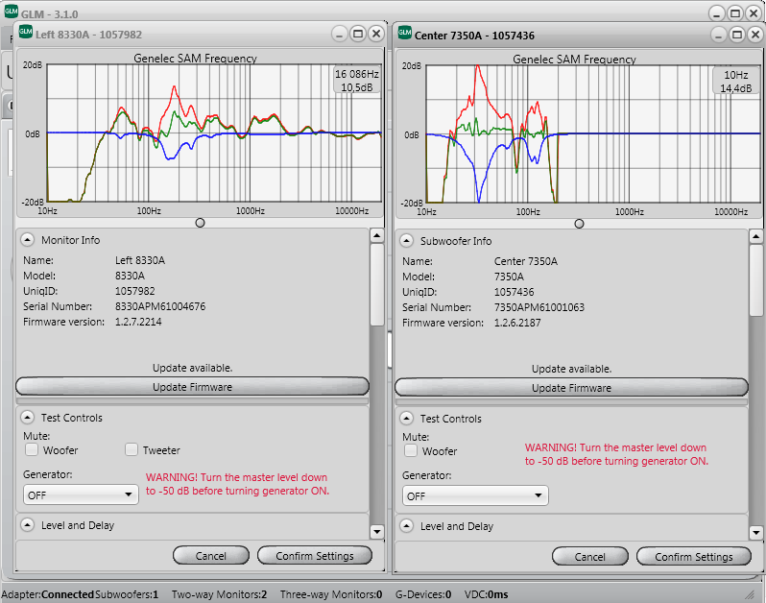Click splitter handle below Center 7350A graph
Image resolution: width=766 pixels, height=603 pixels.
tap(580, 224)
